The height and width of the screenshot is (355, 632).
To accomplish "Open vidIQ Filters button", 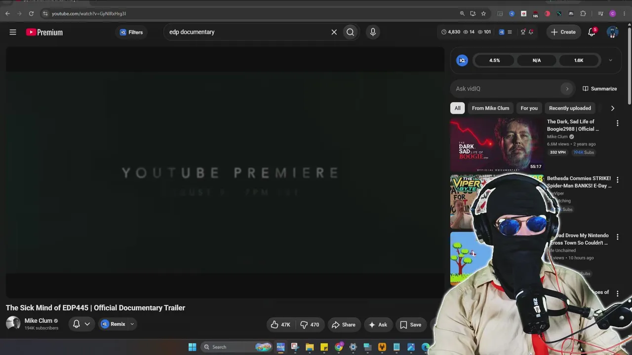I will [131, 32].
